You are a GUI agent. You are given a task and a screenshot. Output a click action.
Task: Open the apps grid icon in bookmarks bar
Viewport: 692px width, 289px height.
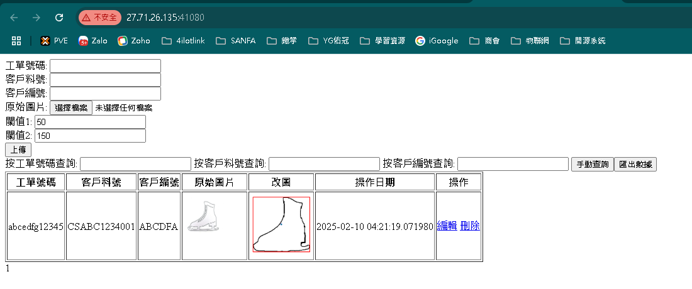(x=16, y=41)
